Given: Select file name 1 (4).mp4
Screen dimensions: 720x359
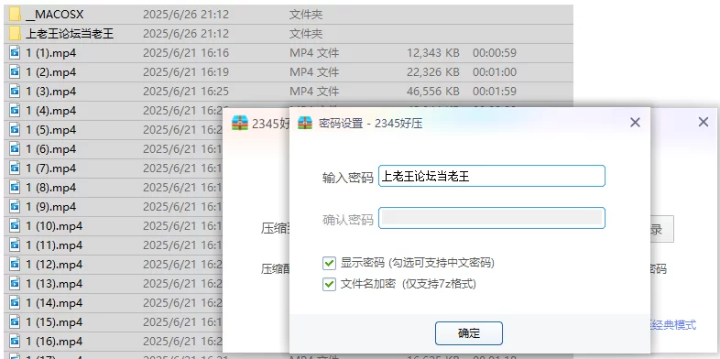Looking at the screenshot, I should coord(51,111).
